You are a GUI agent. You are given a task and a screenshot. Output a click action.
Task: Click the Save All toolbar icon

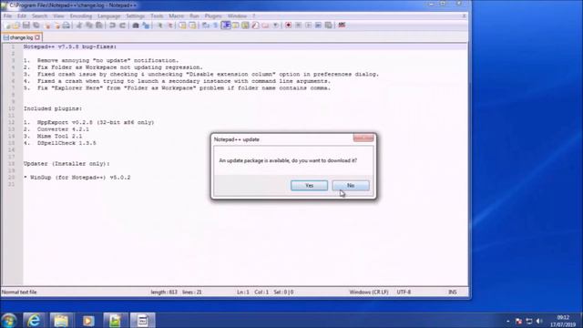coord(36,26)
